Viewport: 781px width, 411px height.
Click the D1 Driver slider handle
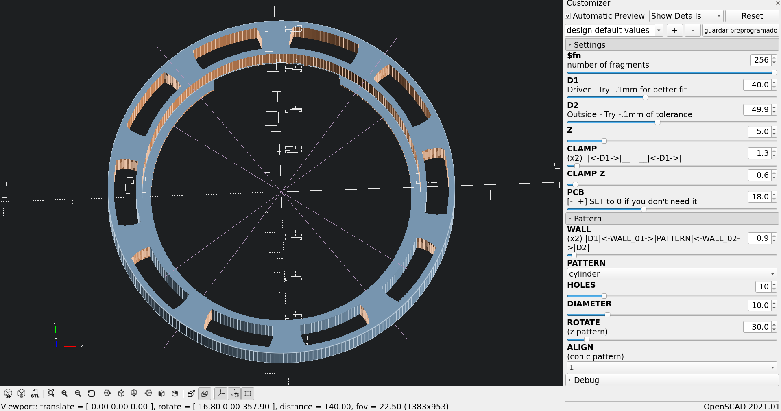pos(645,97)
